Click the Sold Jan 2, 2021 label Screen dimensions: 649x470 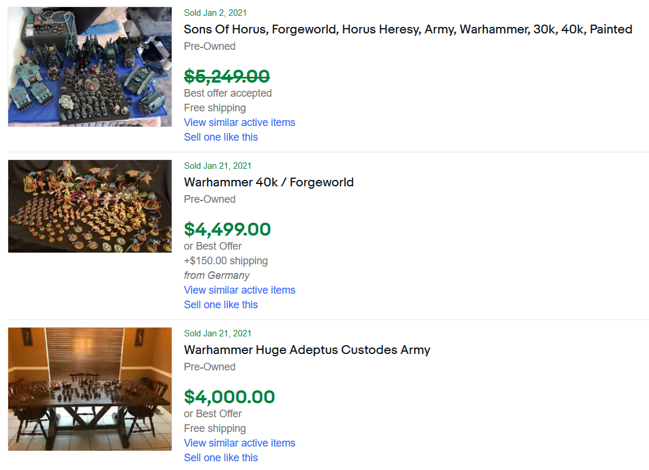(215, 13)
